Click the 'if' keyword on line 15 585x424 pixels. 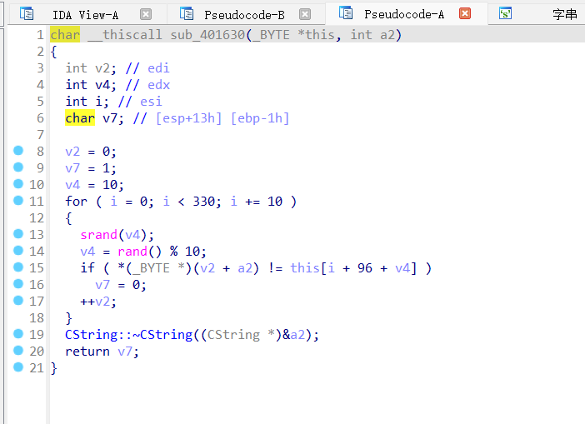coord(87,268)
